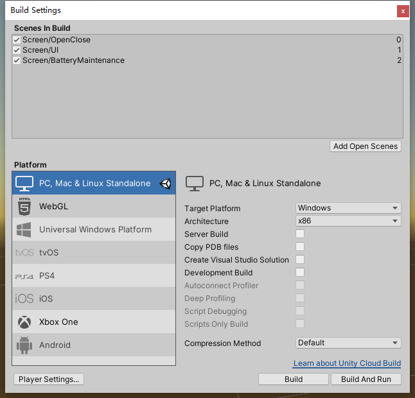Image resolution: width=415 pixels, height=398 pixels.
Task: Click the Windows logo icon for UWP
Action: coord(24,230)
